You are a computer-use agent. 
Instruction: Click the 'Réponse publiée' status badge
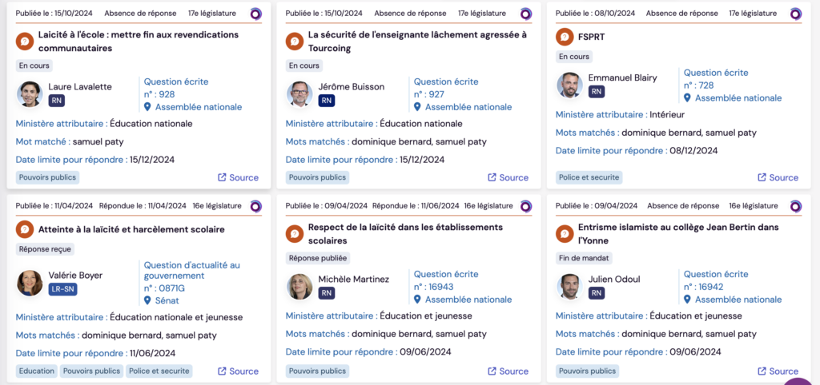317,258
